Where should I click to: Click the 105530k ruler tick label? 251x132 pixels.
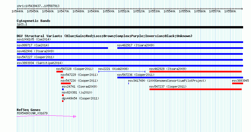(154, 12)
